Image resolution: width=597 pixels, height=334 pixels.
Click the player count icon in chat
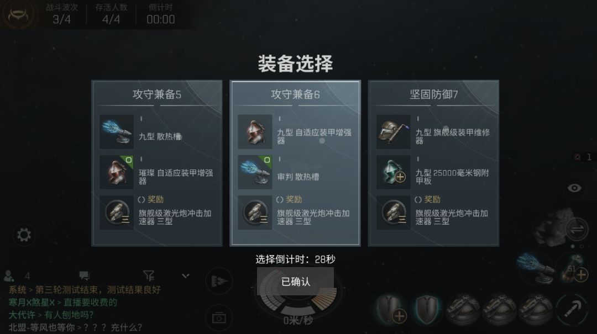(9, 275)
